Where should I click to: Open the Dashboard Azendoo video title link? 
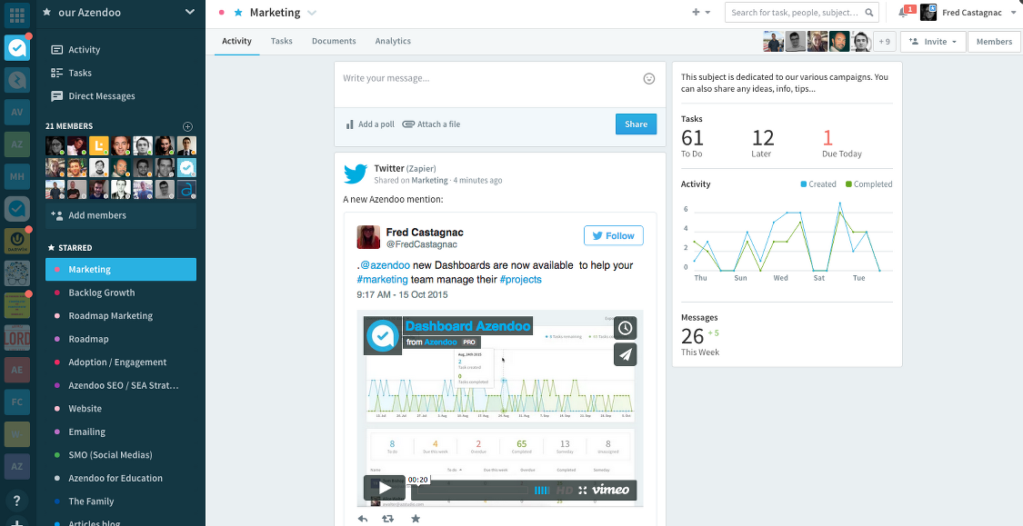(467, 325)
